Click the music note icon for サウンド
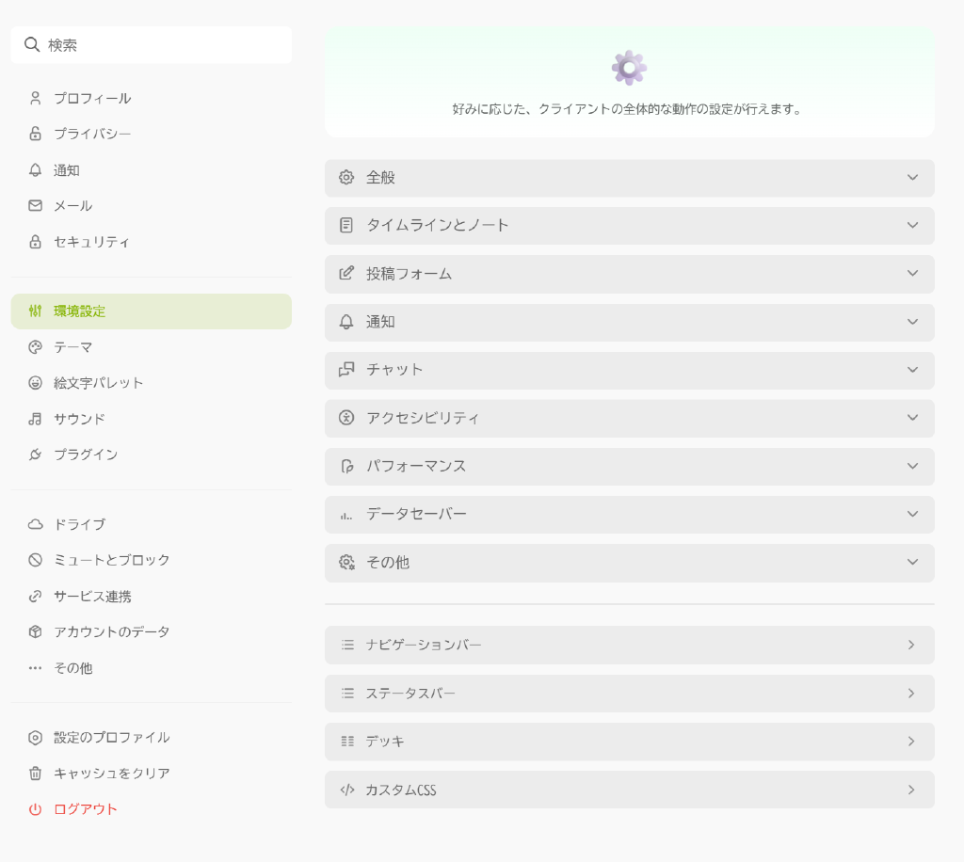The image size is (964, 862). coord(36,419)
